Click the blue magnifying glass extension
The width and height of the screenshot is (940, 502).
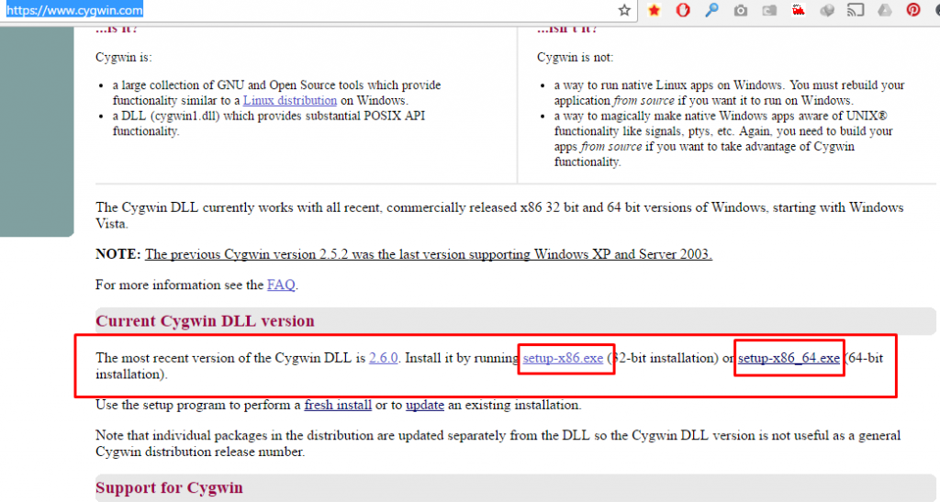click(711, 11)
